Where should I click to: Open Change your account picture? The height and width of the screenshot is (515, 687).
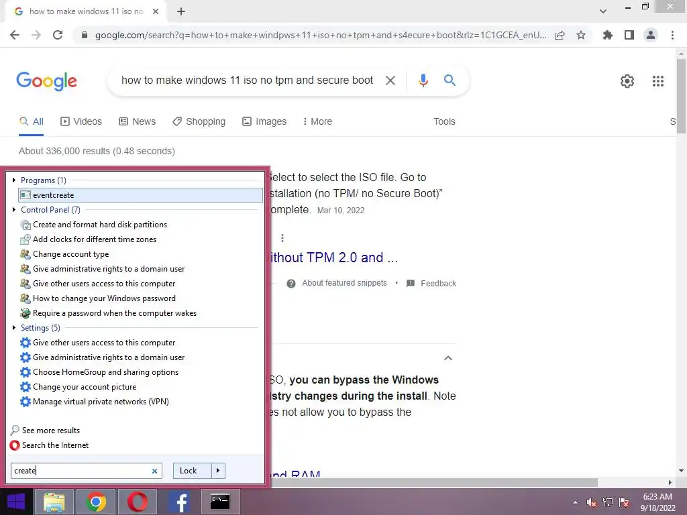pyautogui.click(x=78, y=387)
